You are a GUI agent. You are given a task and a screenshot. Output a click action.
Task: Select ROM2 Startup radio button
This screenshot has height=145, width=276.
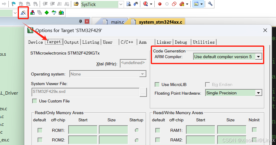[137, 140]
